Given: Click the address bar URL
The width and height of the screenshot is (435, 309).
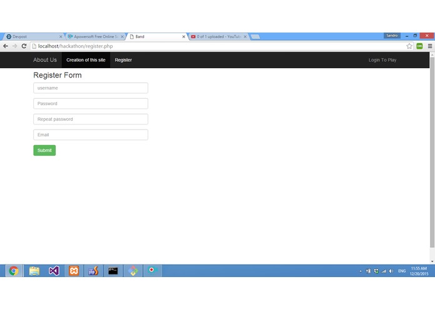Looking at the screenshot, I should (76, 46).
